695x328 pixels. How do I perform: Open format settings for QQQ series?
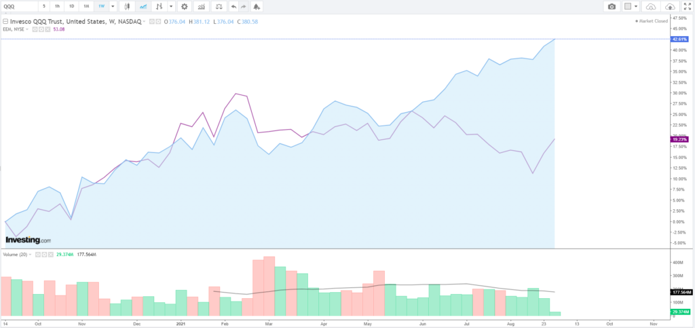click(158, 21)
